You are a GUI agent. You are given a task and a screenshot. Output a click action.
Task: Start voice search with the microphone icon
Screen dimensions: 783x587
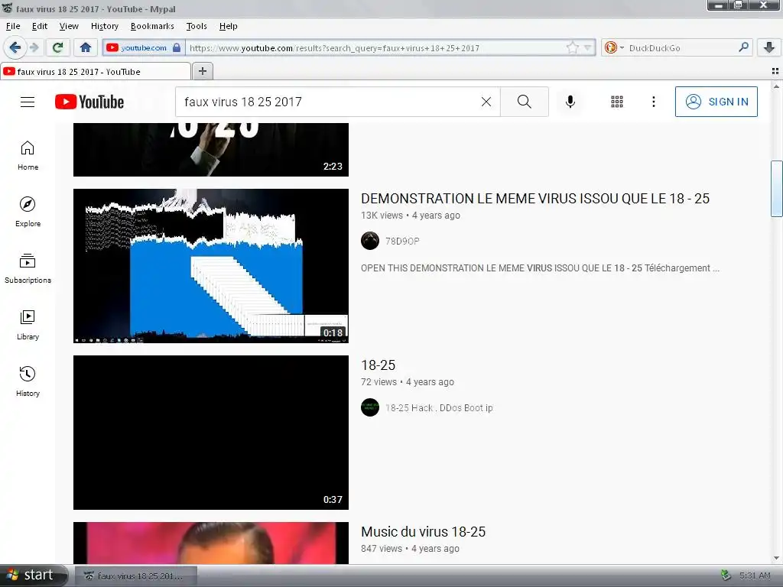coord(570,102)
